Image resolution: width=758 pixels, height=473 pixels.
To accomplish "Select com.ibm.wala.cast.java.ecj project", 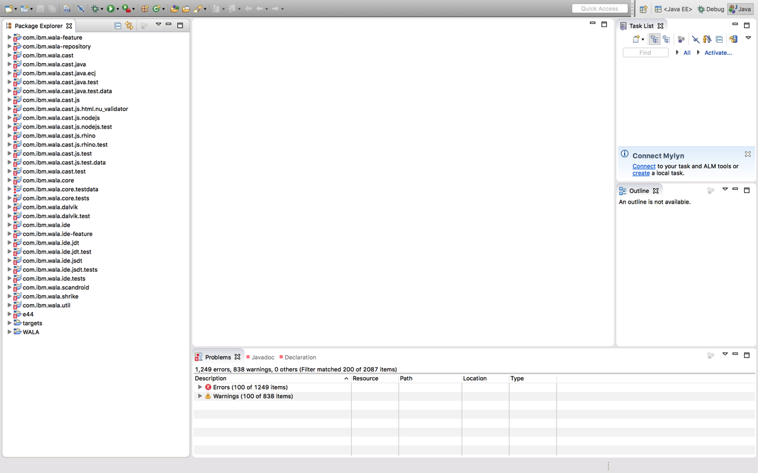I will click(59, 73).
